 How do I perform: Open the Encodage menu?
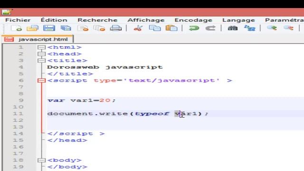click(193, 20)
